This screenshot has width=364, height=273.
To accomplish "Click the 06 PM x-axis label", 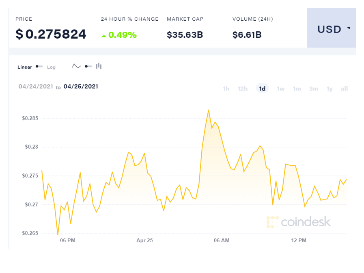I will pos(67,240).
